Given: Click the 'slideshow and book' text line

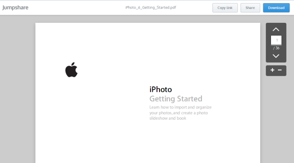Looking at the screenshot, I should click(168, 118).
